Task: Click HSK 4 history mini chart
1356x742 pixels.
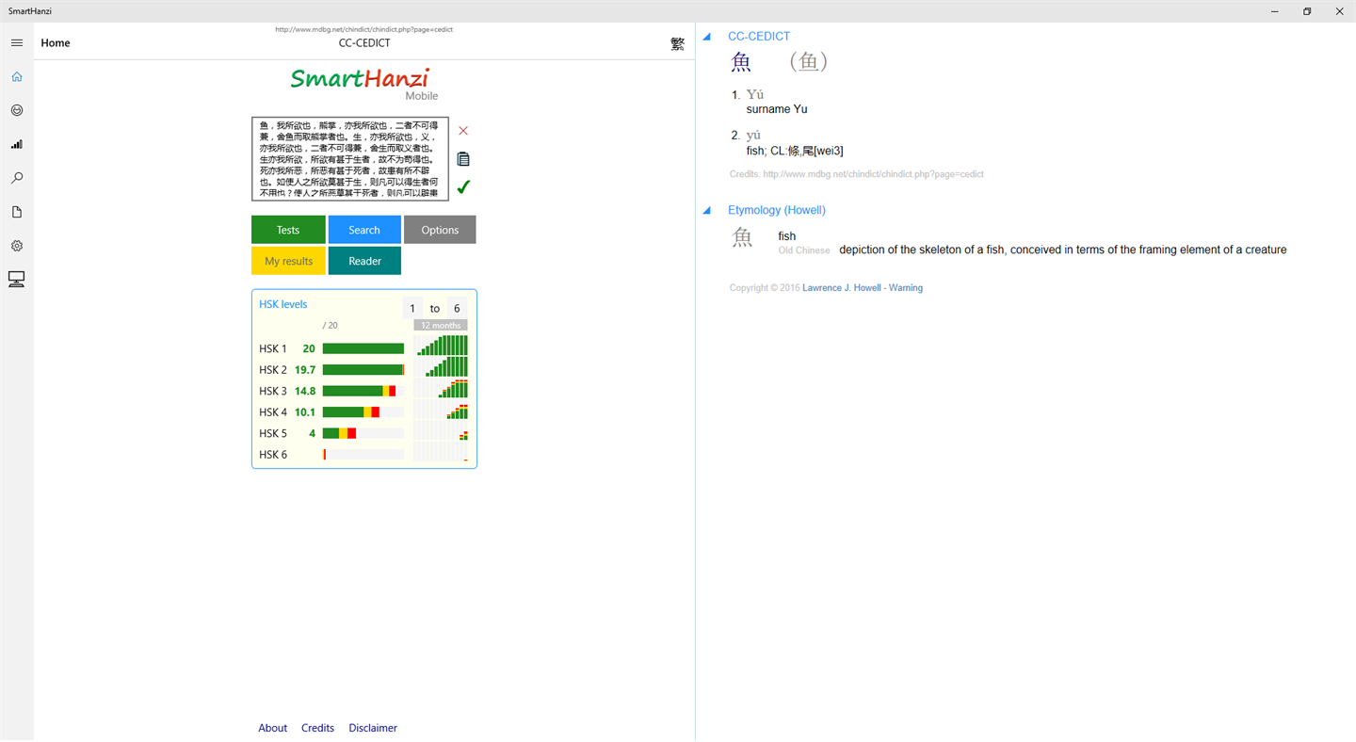Action: coord(441,410)
